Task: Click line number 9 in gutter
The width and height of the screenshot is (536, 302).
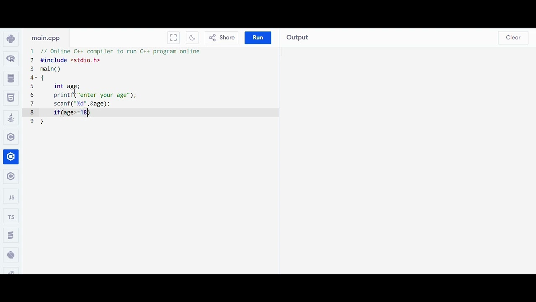Action: pos(31,121)
